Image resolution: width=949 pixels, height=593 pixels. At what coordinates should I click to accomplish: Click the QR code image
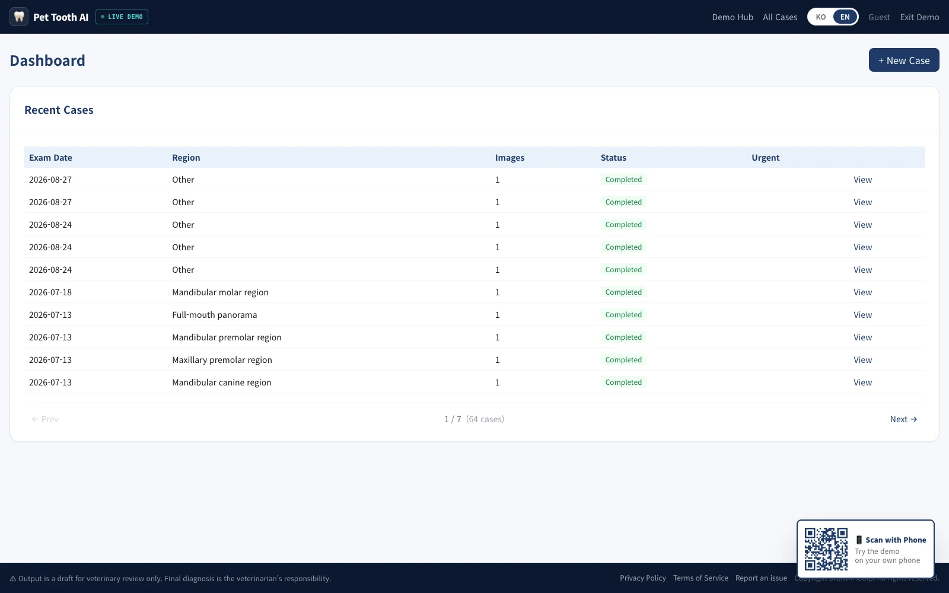826,549
